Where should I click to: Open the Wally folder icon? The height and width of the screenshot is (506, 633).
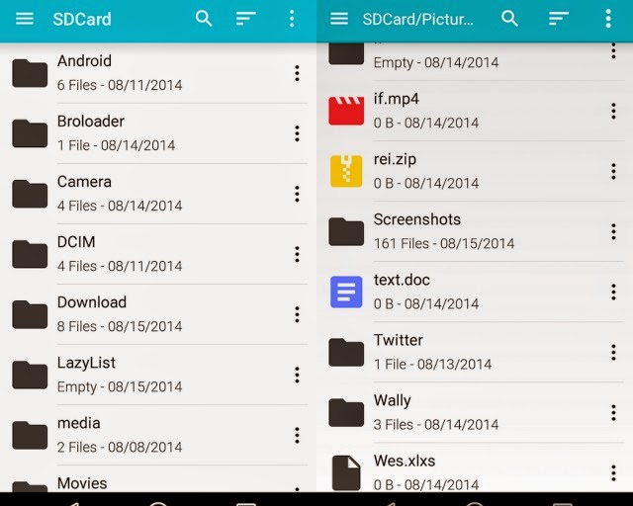point(346,413)
